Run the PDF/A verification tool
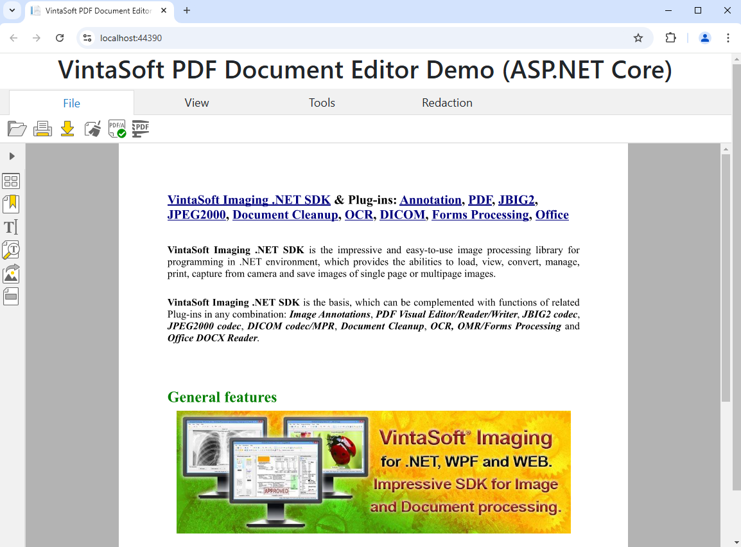741x547 pixels. pyautogui.click(x=117, y=129)
